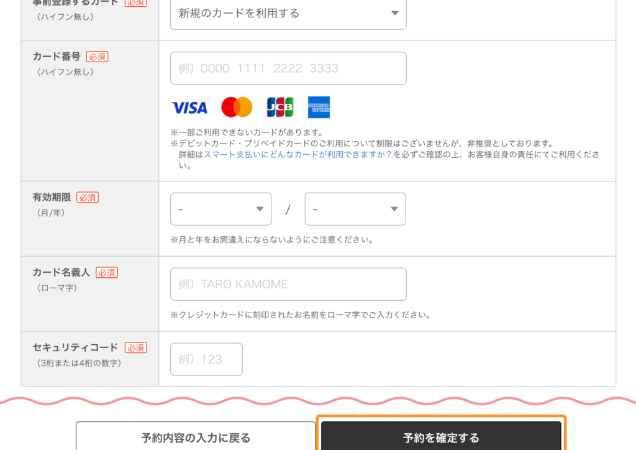This screenshot has width=636, height=450.
Task: Click 必須 badge beside 有効期限
Action: [x=88, y=198]
